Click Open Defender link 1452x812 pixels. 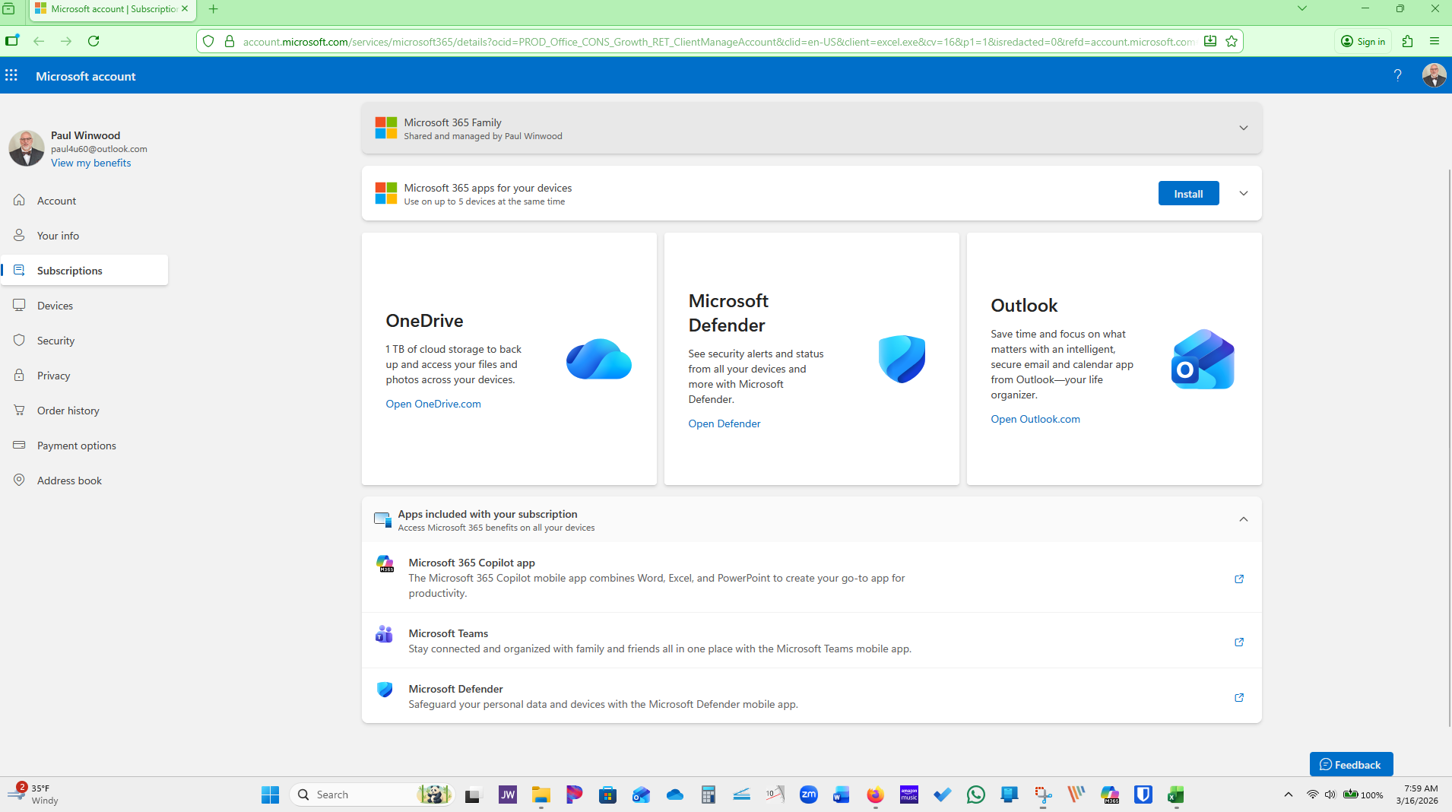click(724, 423)
